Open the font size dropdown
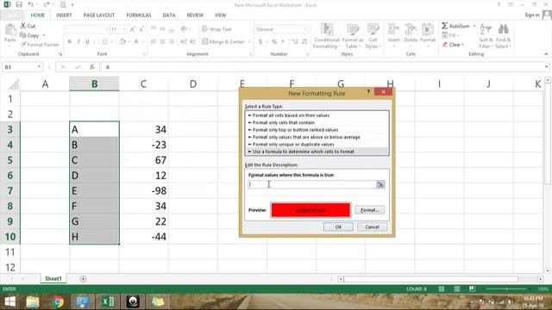Image resolution: width=552 pixels, height=310 pixels. point(124,29)
